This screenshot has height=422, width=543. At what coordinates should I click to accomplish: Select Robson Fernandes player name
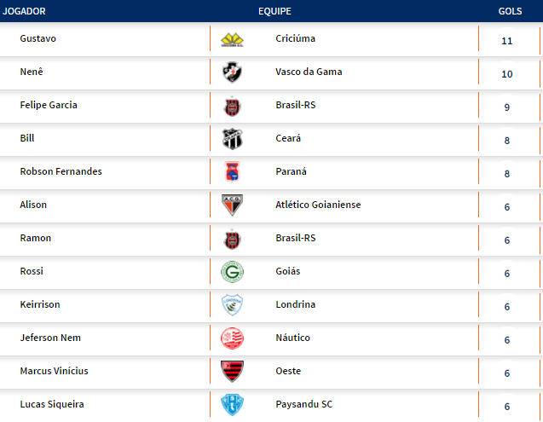[x=61, y=171]
